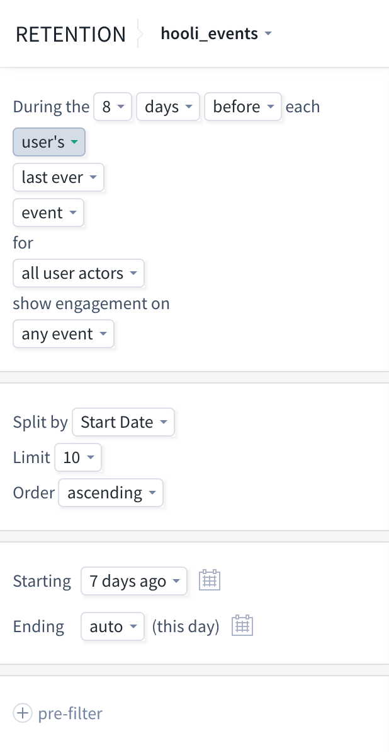
Task: Open the before/after dropdown
Action: 242,107
